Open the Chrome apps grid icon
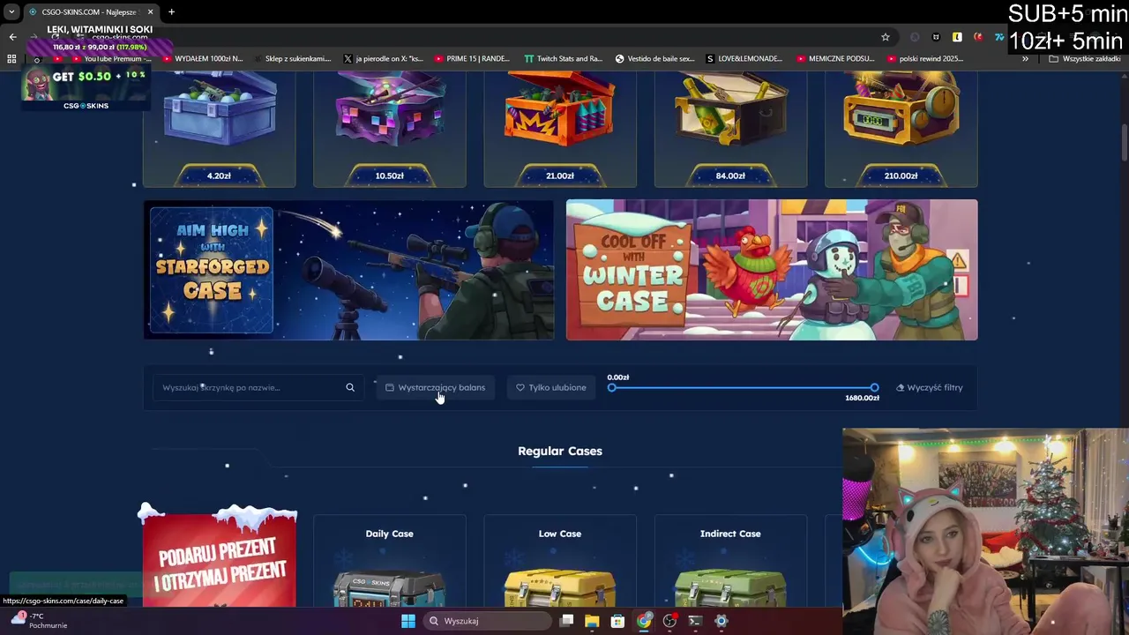Screen dimensions: 1129x635 pos(11,58)
